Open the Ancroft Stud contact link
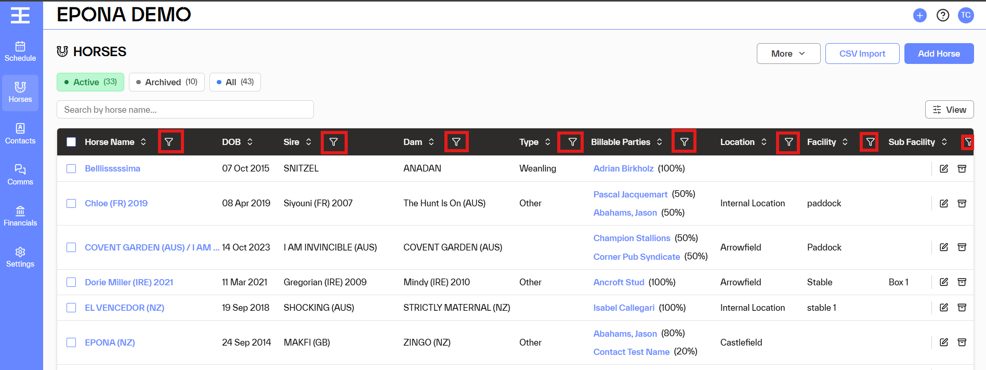 (x=619, y=282)
